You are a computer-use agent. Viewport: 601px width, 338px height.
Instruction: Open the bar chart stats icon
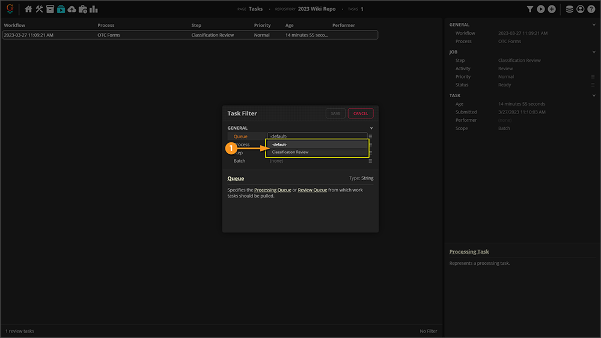pyautogui.click(x=94, y=9)
